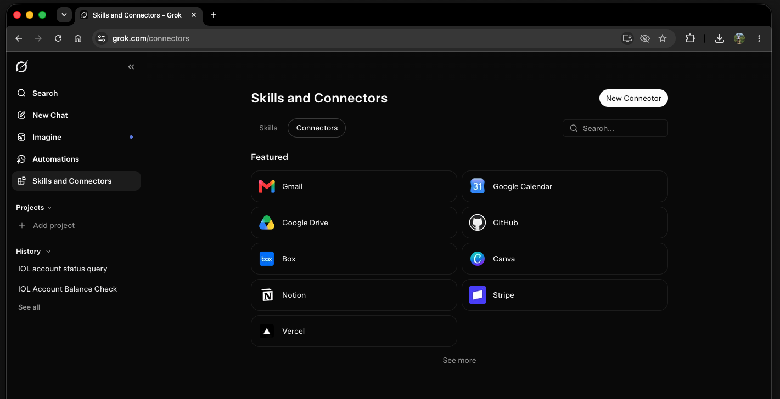Image resolution: width=780 pixels, height=399 pixels.
Task: Click the New Chat pencil icon
Action: pyautogui.click(x=21, y=115)
